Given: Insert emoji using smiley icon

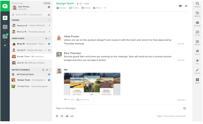Looking at the screenshot, I should point(184,108).
